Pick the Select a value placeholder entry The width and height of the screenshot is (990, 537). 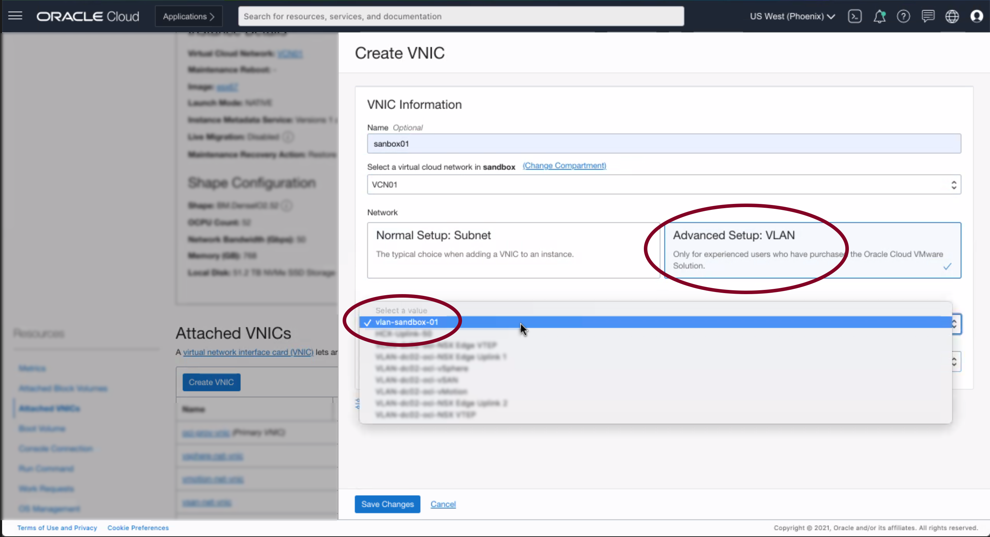(401, 310)
